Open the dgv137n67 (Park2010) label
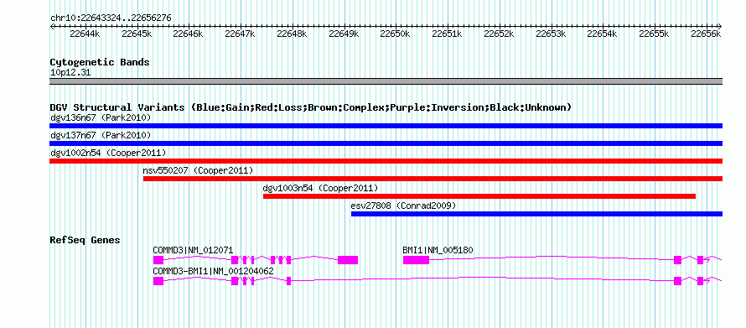The height and width of the screenshot is (328, 746). [101, 135]
